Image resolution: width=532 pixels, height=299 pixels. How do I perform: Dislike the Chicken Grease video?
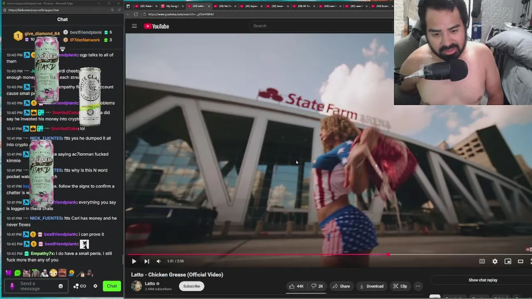point(318,286)
